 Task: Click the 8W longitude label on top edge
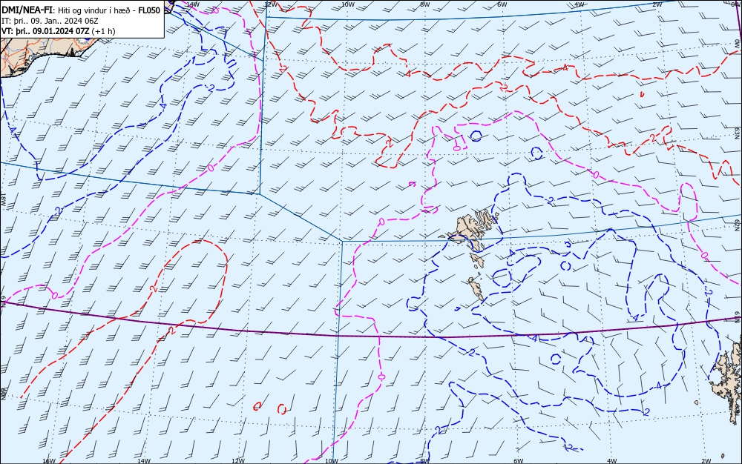[x=425, y=4]
